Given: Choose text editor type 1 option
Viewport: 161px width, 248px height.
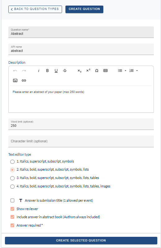Looking at the screenshot, I should (12, 162).
